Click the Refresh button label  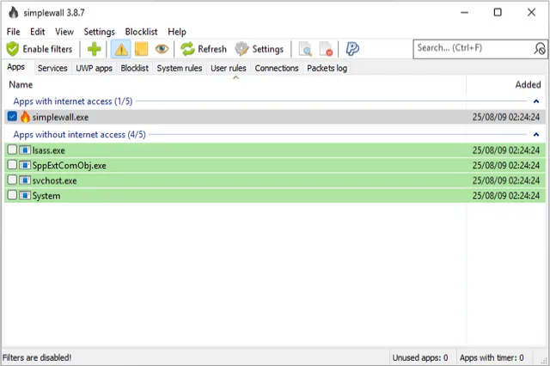point(212,49)
